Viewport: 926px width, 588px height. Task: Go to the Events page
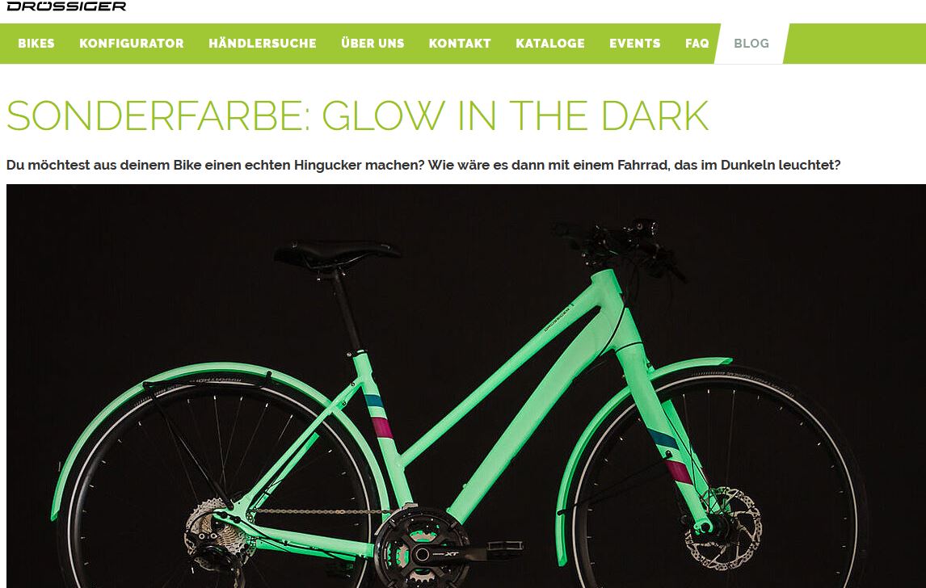point(635,43)
